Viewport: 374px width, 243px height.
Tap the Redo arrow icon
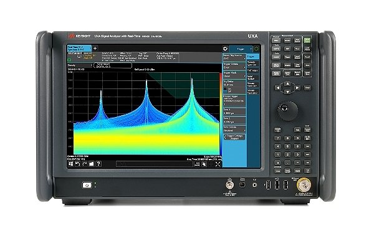[x=84, y=164]
